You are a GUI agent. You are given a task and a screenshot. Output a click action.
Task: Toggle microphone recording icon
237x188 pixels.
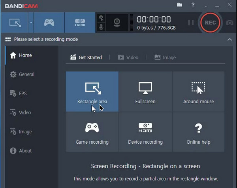(x=101, y=27)
